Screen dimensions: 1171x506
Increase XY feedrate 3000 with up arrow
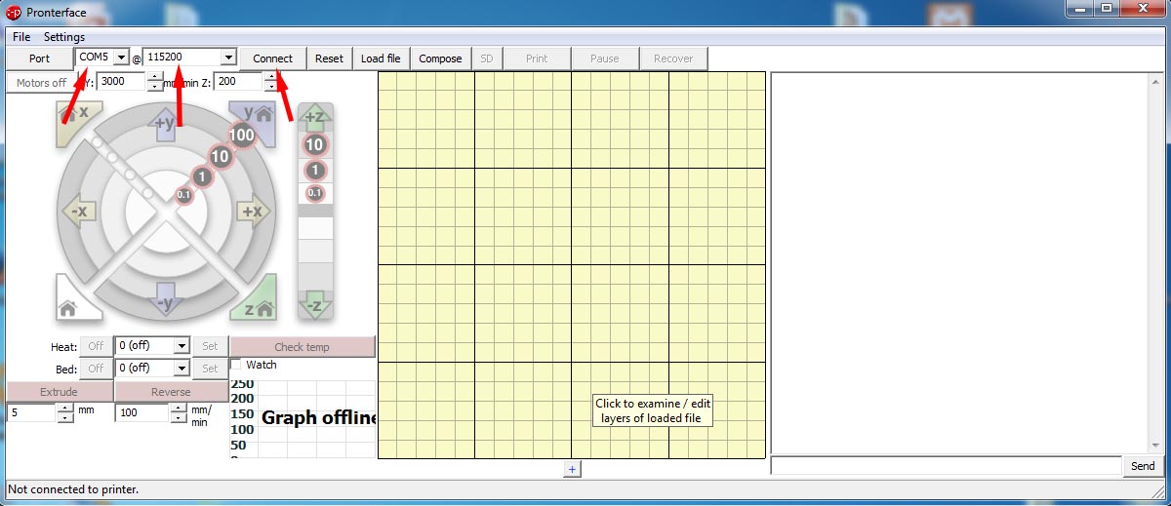click(x=155, y=78)
